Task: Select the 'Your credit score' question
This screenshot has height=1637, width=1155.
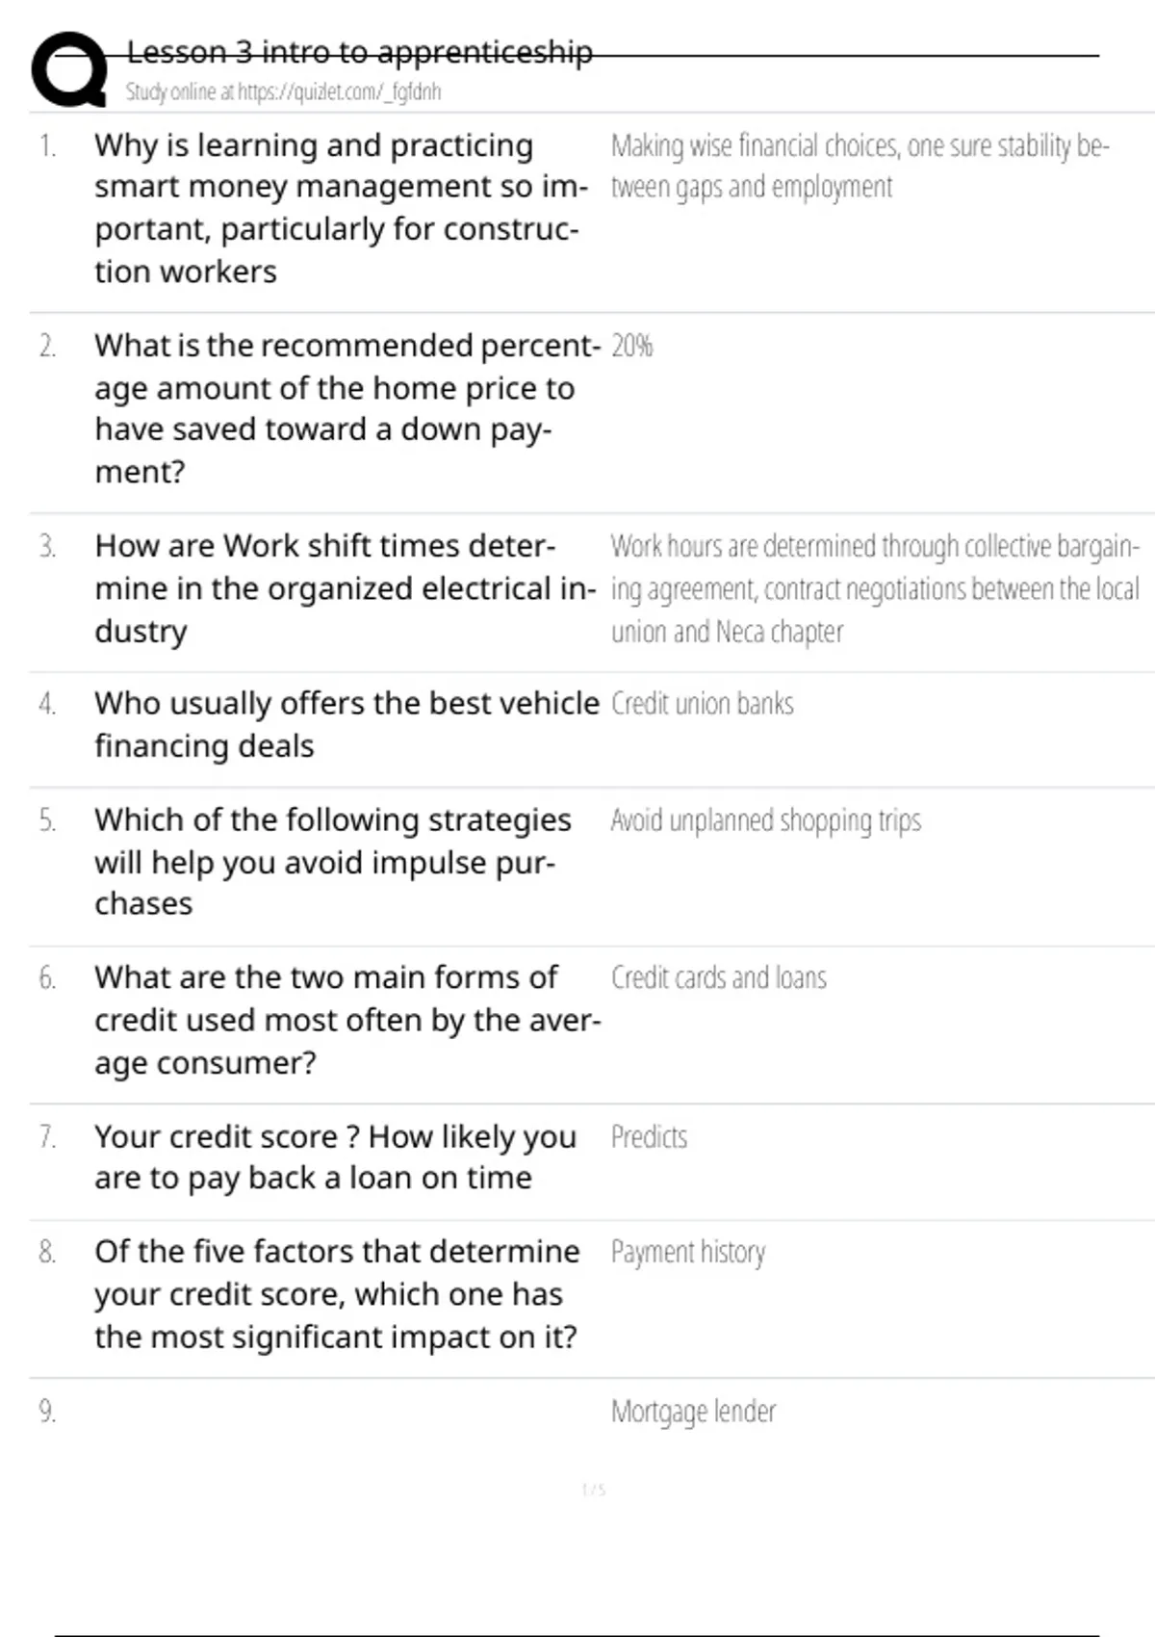Action: coord(335,1156)
